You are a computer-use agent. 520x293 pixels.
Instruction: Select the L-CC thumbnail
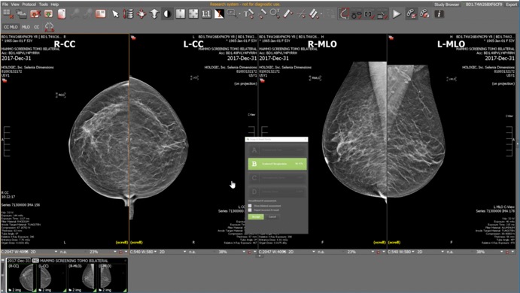pos(52,278)
